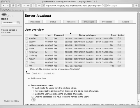This screenshot has width=140, height=108.
Task: Click the Uncheck All link
Action: click(49, 74)
